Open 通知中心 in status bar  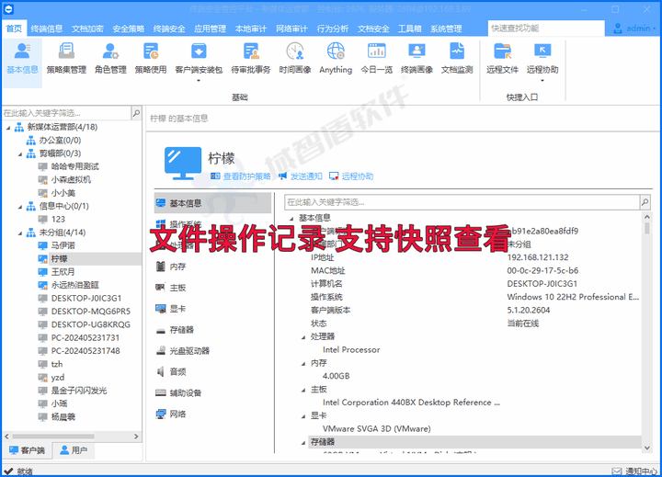tap(635, 471)
